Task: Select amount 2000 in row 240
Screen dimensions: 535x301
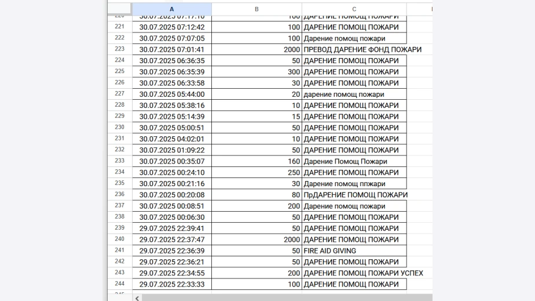Action: (x=256, y=240)
